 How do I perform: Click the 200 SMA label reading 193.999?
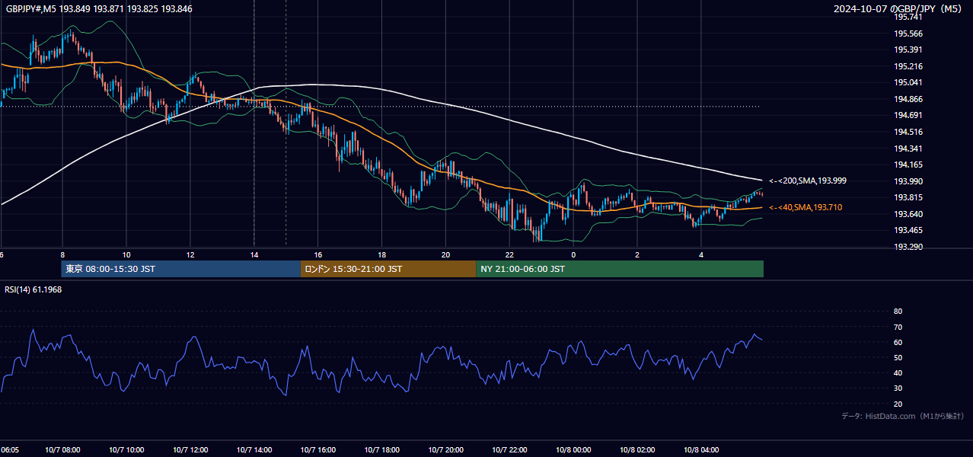pyautogui.click(x=808, y=181)
